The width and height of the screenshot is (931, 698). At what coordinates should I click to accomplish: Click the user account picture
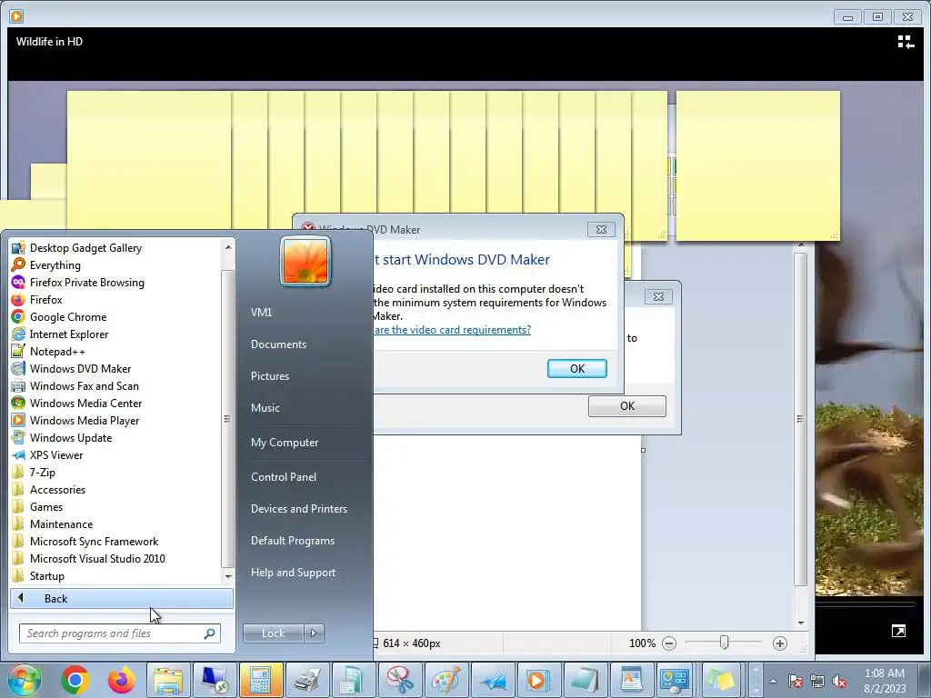point(305,261)
